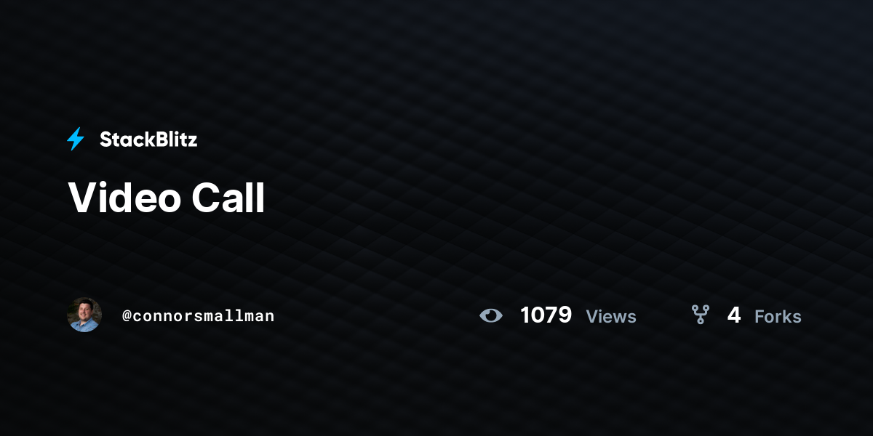
Task: Click the 1079 view count number
Action: click(546, 315)
